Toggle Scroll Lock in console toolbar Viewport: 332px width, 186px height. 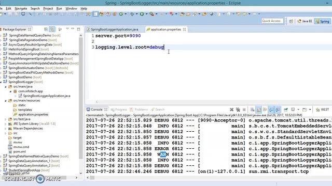coord(258,110)
